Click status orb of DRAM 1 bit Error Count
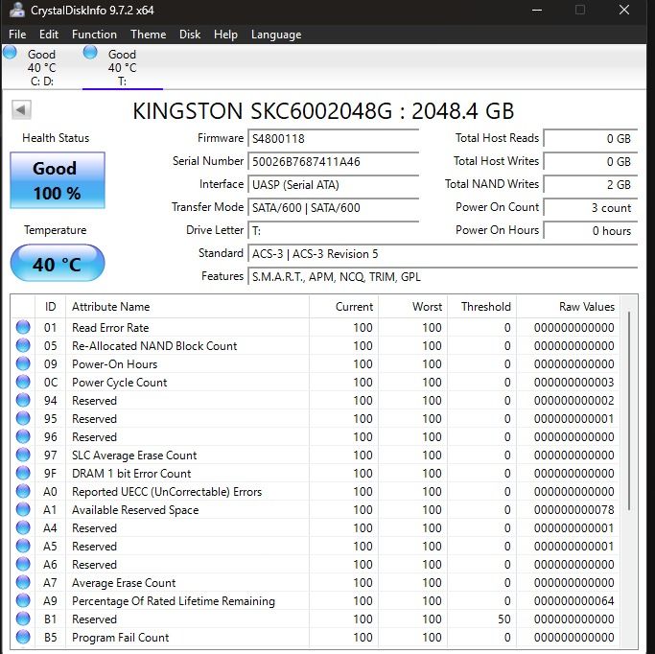Image resolution: width=655 pixels, height=654 pixels. [23, 473]
